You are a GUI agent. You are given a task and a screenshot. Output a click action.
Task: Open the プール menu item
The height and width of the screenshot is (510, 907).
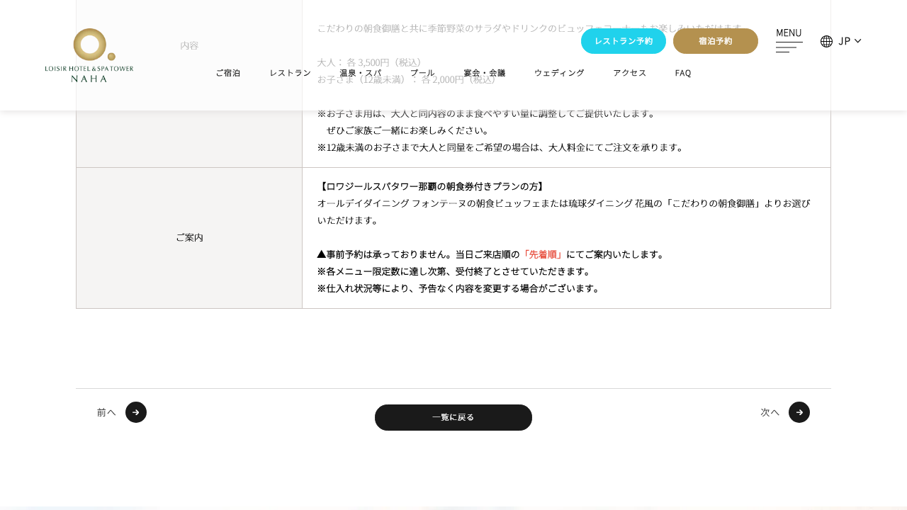[423, 73]
